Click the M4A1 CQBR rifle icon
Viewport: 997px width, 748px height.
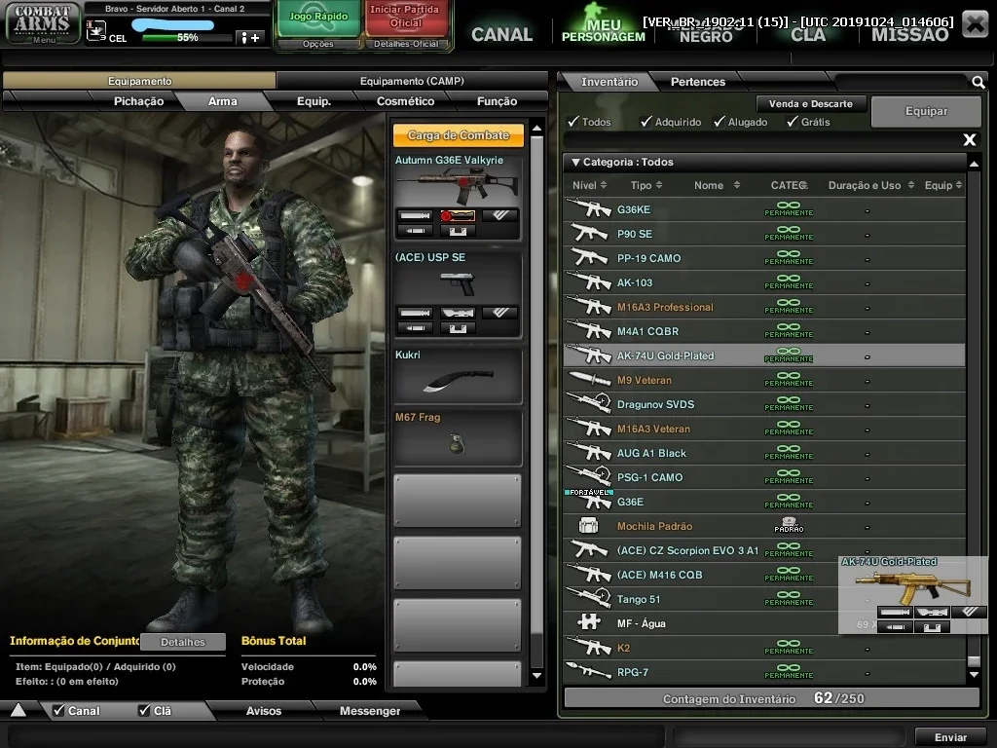588,331
